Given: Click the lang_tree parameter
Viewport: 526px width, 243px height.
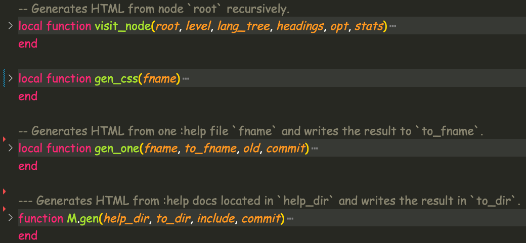Looking at the screenshot, I should 243,26.
